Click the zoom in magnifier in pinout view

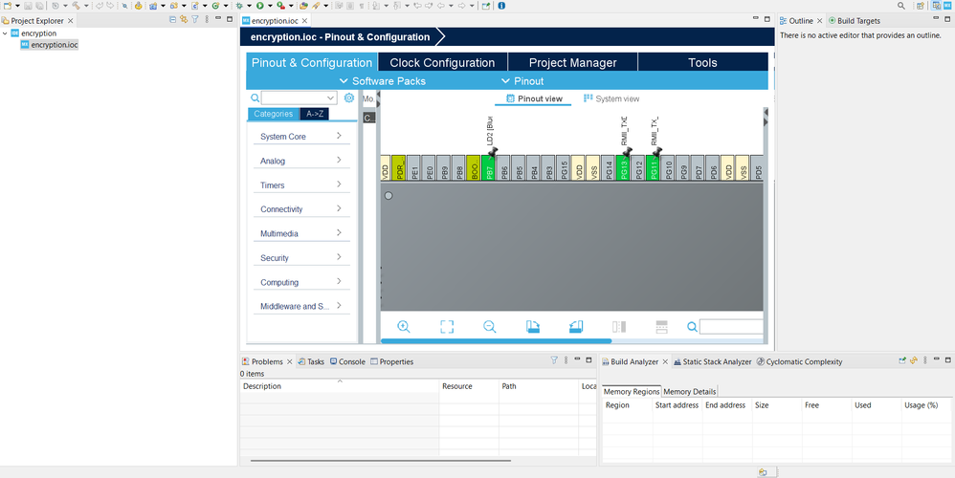(403, 327)
